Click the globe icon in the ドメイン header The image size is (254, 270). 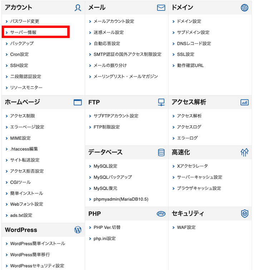pos(244,8)
